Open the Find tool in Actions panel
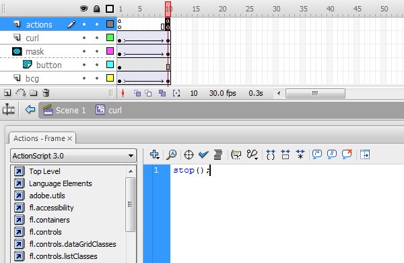The width and height of the screenshot is (404, 263). 171,154
